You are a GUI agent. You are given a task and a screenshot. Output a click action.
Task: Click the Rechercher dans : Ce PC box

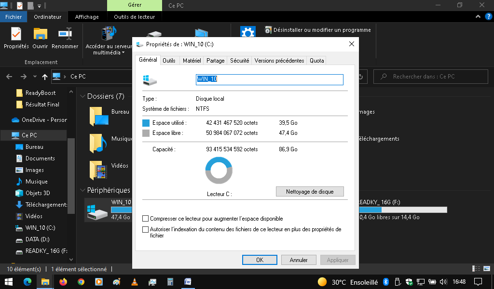[x=431, y=77]
